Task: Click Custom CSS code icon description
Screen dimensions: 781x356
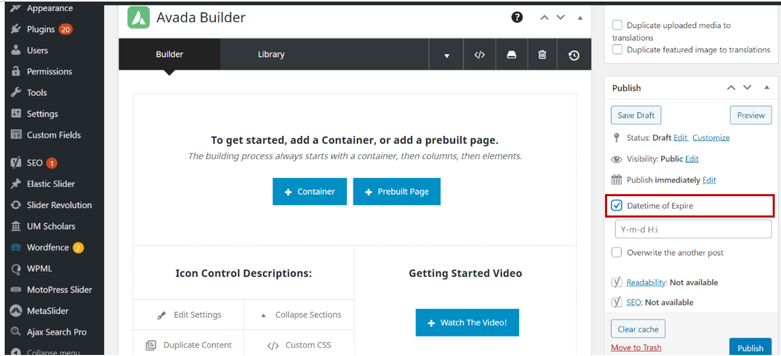Action: [x=273, y=346]
